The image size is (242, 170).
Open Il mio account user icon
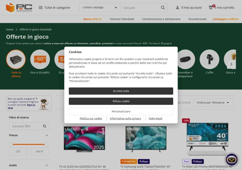177,8
